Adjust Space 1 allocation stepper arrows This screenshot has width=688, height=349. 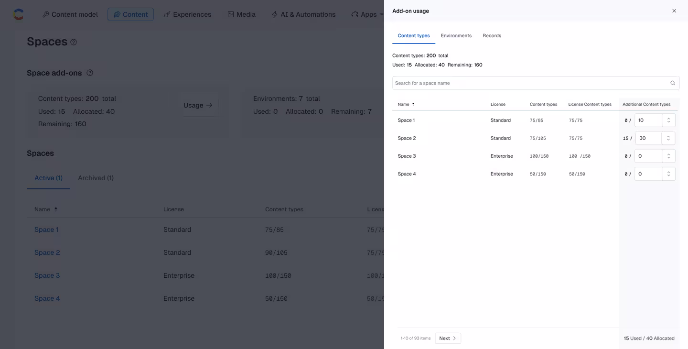click(x=669, y=120)
